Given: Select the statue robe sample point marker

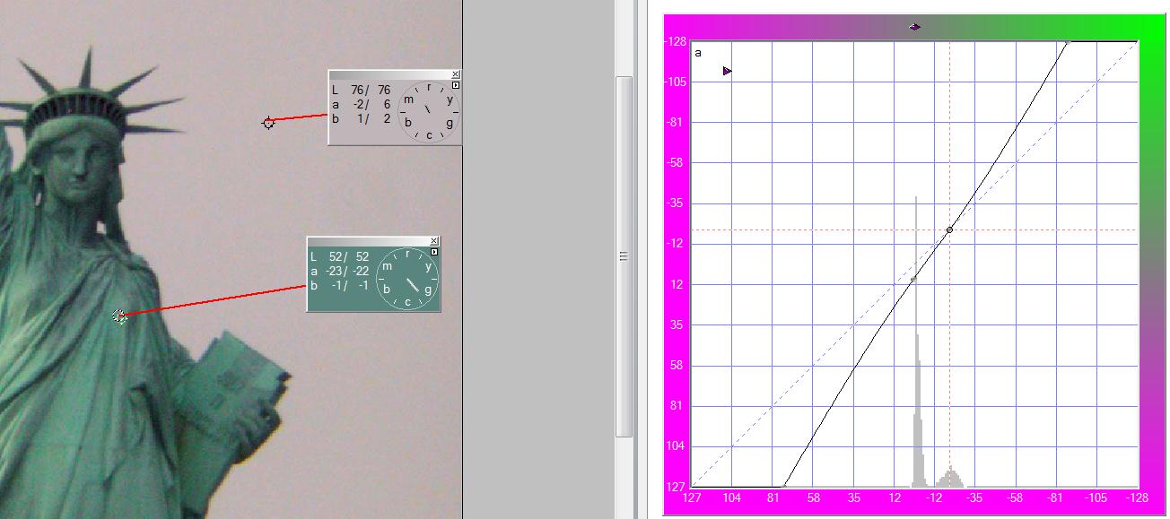Looking at the screenshot, I should tap(119, 316).
